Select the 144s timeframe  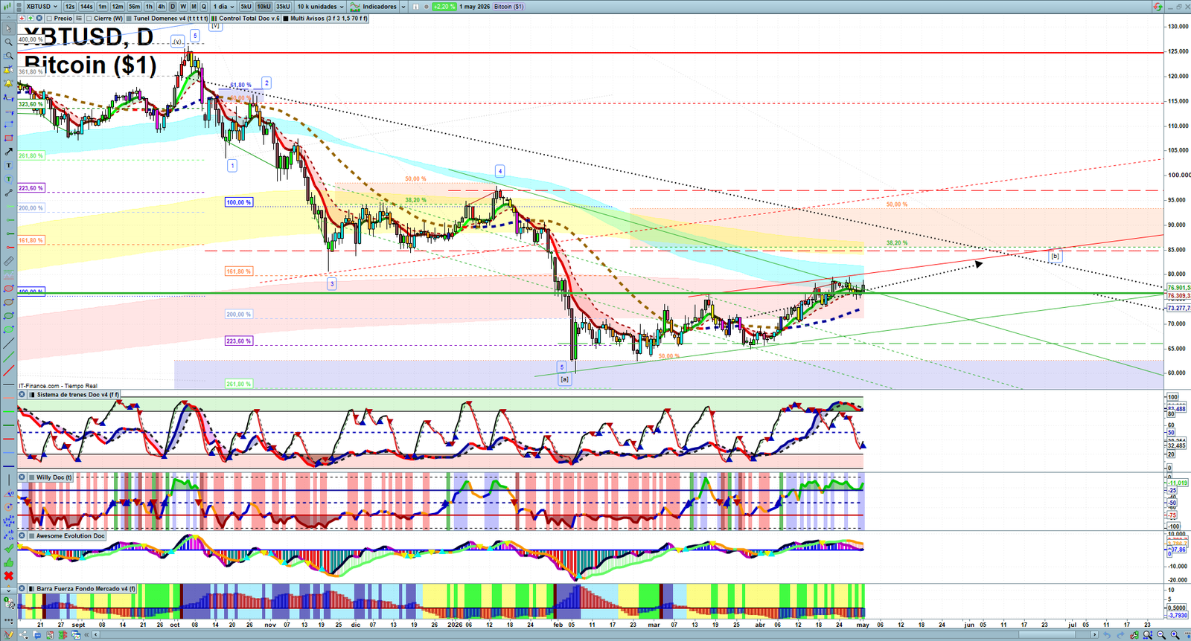pyautogui.click(x=86, y=7)
